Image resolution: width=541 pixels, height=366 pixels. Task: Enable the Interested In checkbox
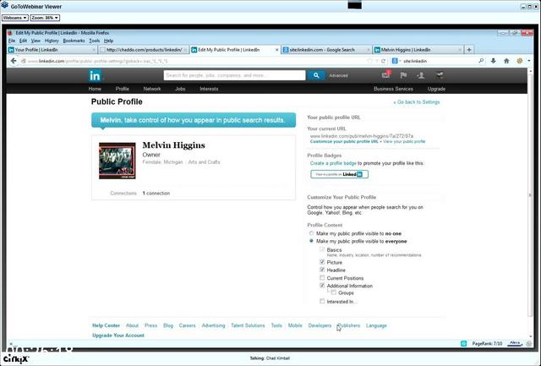click(x=322, y=301)
